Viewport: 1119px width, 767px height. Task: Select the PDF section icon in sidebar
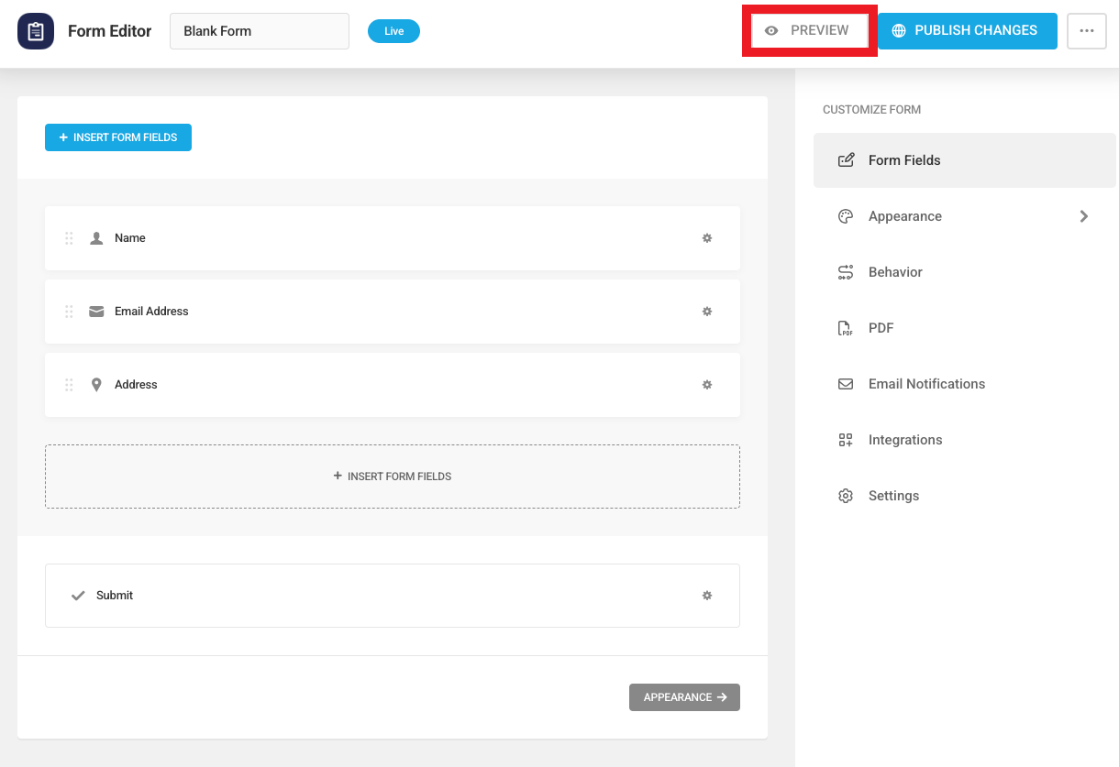point(845,327)
